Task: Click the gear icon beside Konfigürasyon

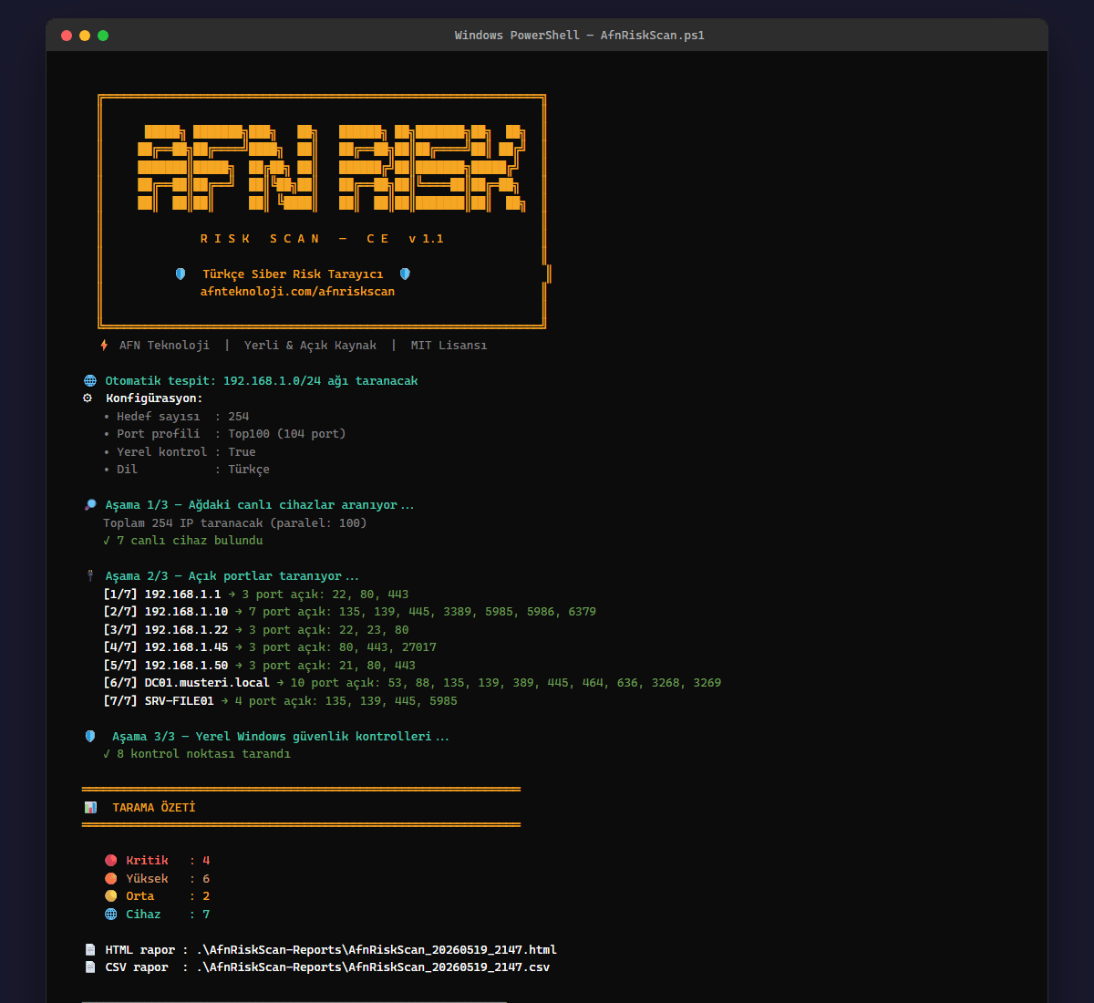Action: click(88, 398)
